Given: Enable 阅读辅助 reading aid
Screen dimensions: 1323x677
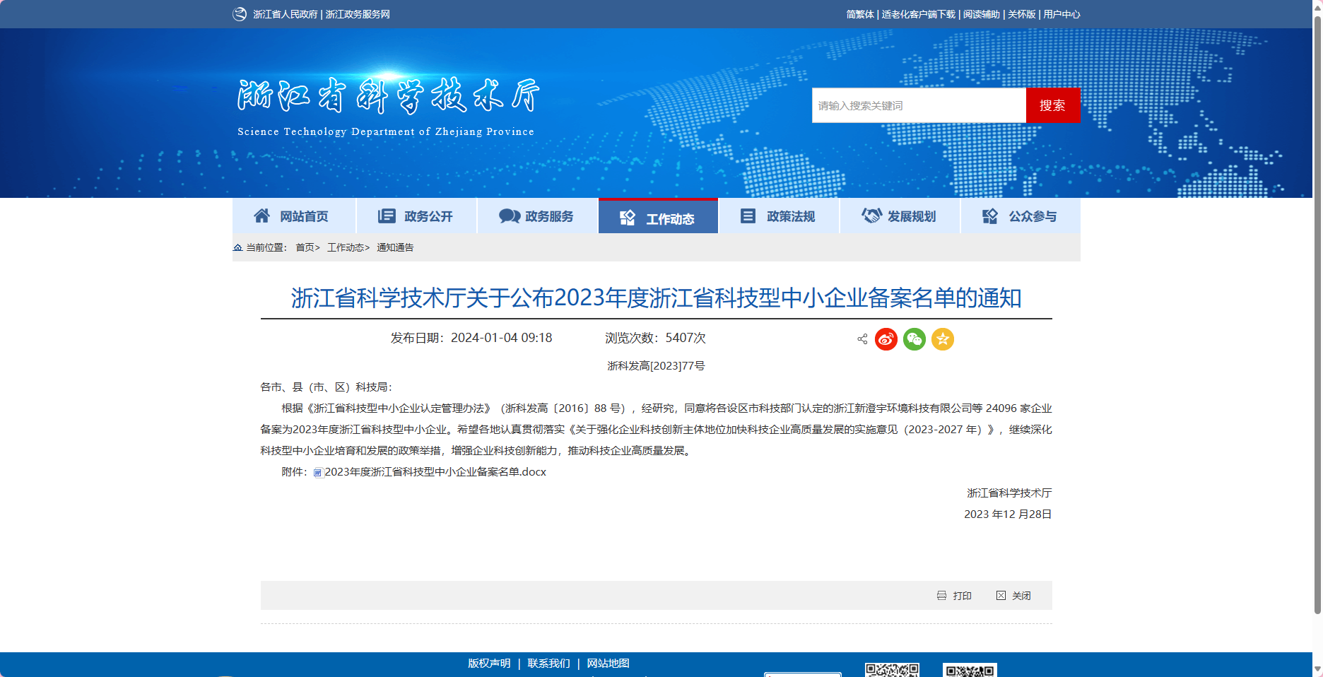Looking at the screenshot, I should (x=981, y=14).
